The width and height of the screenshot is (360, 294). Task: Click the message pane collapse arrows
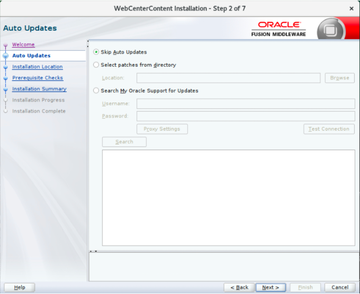93,251
